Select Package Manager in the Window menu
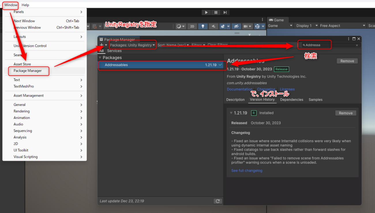This screenshot has width=375, height=213. 28,71
